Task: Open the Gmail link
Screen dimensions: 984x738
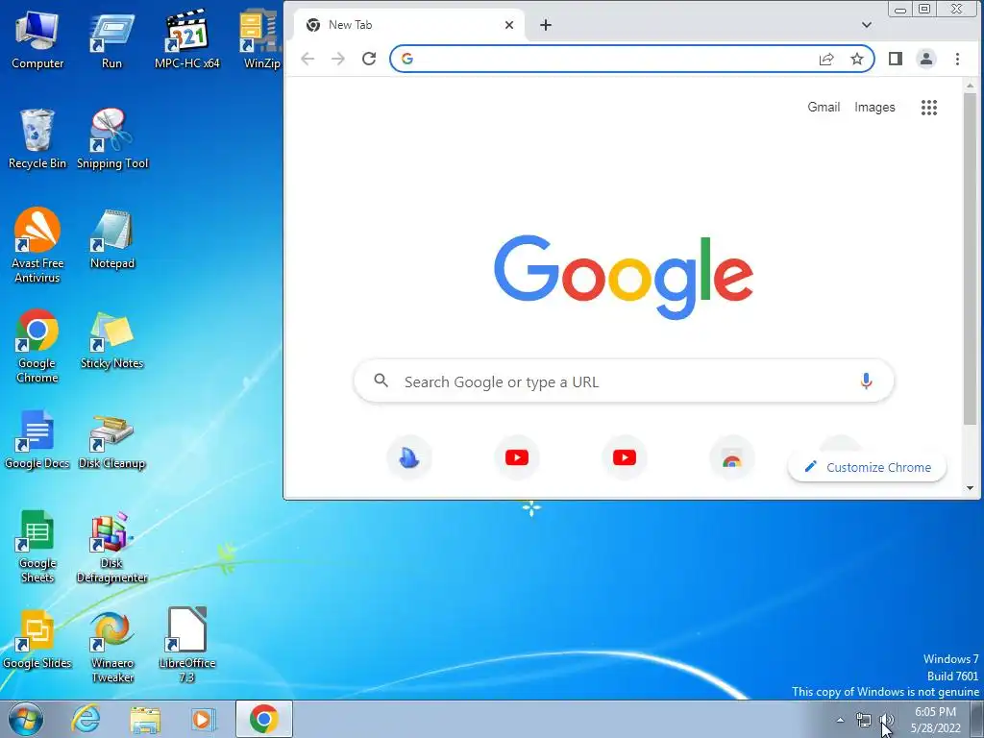Action: (824, 108)
